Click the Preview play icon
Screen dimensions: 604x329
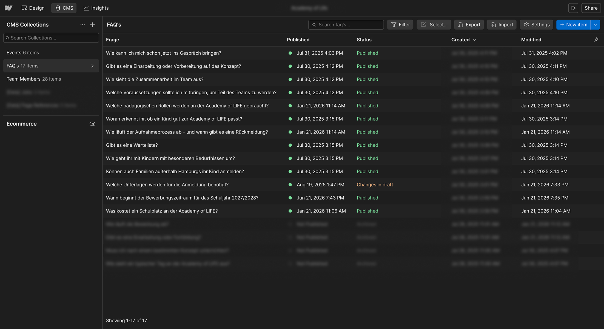tap(573, 8)
